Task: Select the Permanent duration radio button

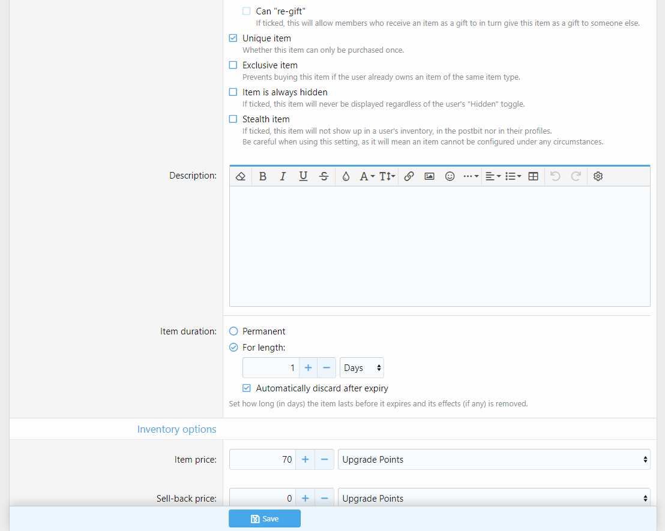Action: point(233,331)
